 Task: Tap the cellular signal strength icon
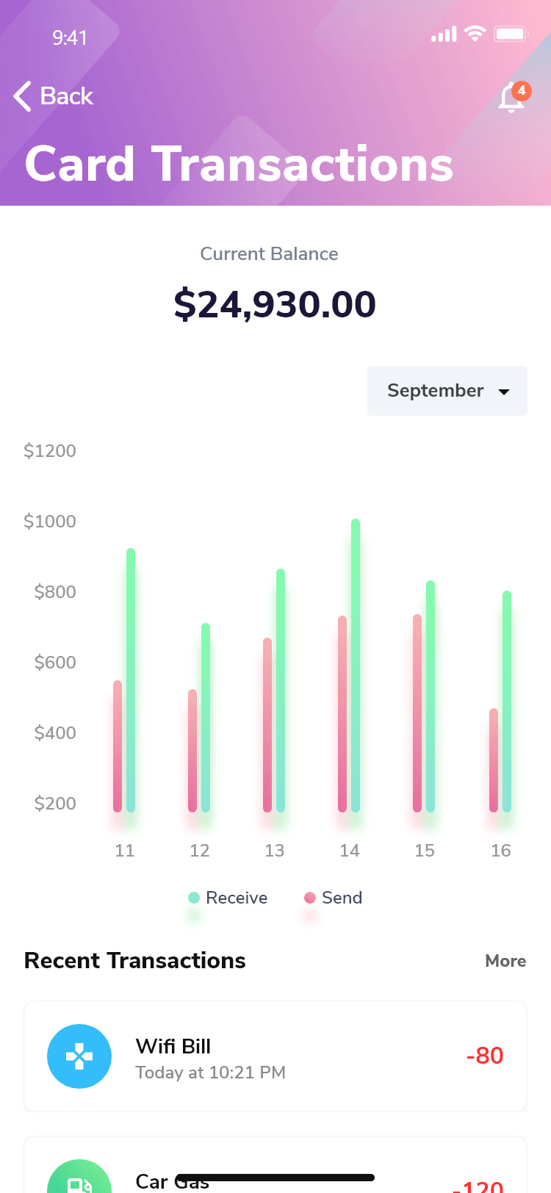pos(444,35)
